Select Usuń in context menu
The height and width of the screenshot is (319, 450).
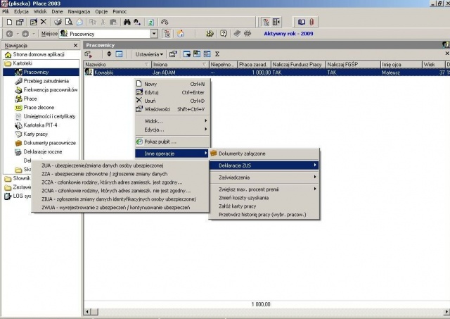(172, 101)
